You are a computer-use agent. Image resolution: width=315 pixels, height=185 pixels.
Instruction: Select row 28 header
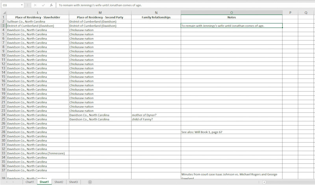[3, 132]
